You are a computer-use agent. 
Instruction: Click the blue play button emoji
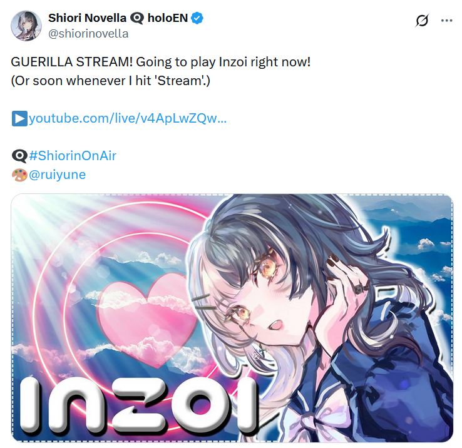[19, 118]
